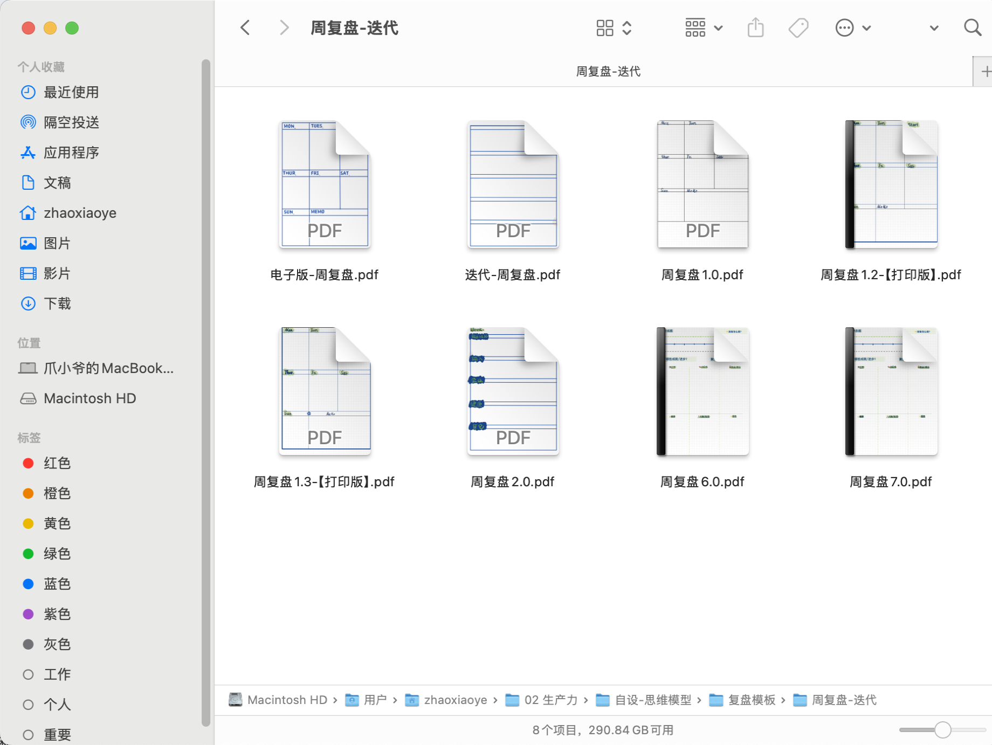Select the 电子版-周复盘.pdf file icon
992x745 pixels.
pos(325,184)
